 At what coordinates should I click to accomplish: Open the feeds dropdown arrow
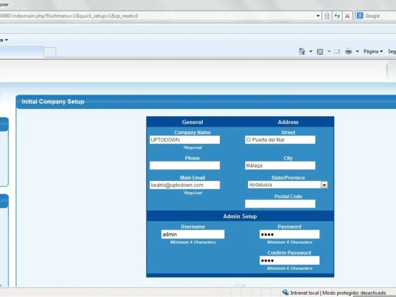click(x=329, y=51)
